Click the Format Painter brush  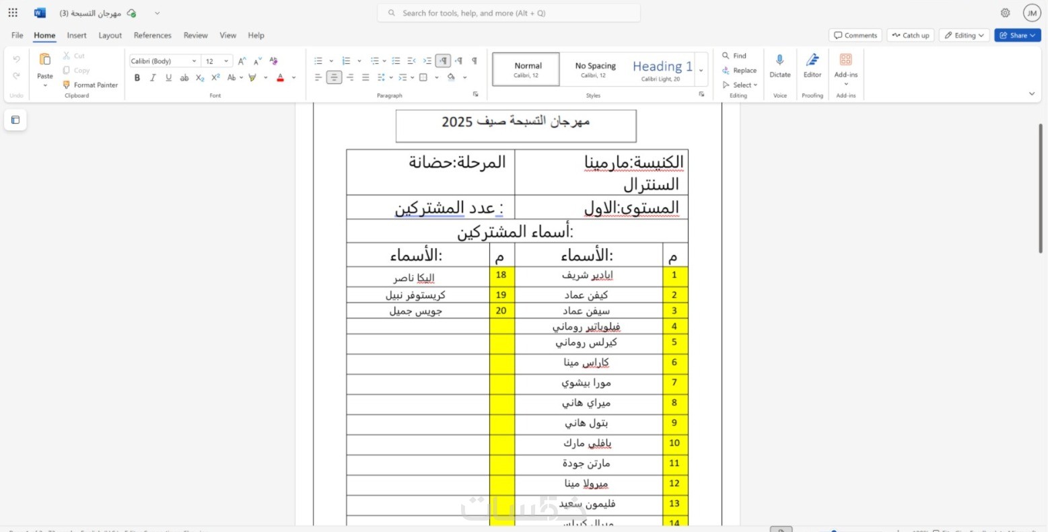click(x=90, y=85)
